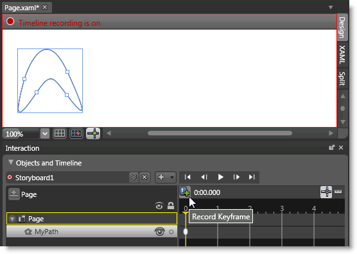The height and width of the screenshot is (254, 357).
Task: Click the 0:00.000 time field
Action: (x=207, y=192)
